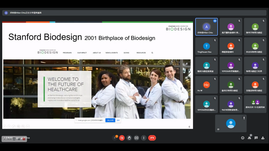
Task: Click the recorder overlay back arrow
Action: point(5,139)
